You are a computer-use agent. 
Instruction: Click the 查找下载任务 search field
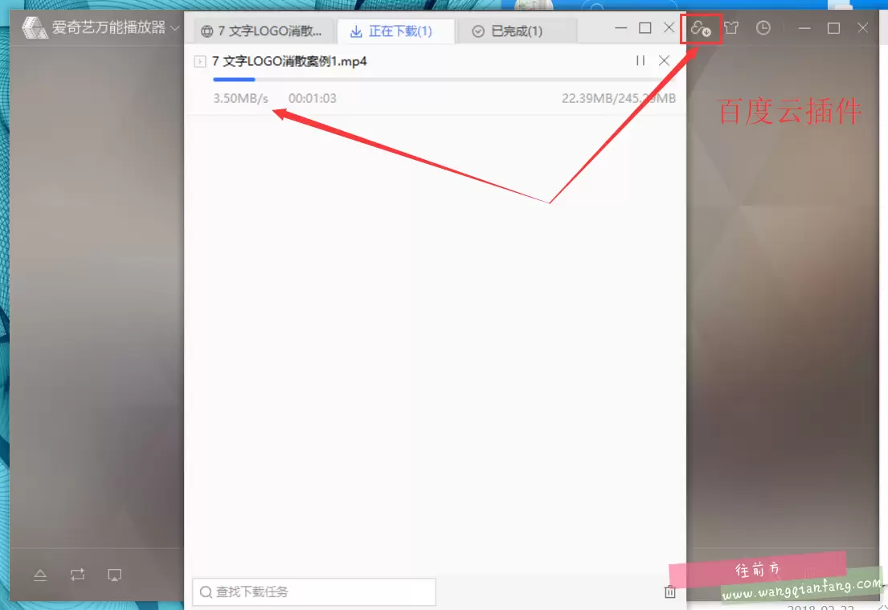tap(314, 592)
